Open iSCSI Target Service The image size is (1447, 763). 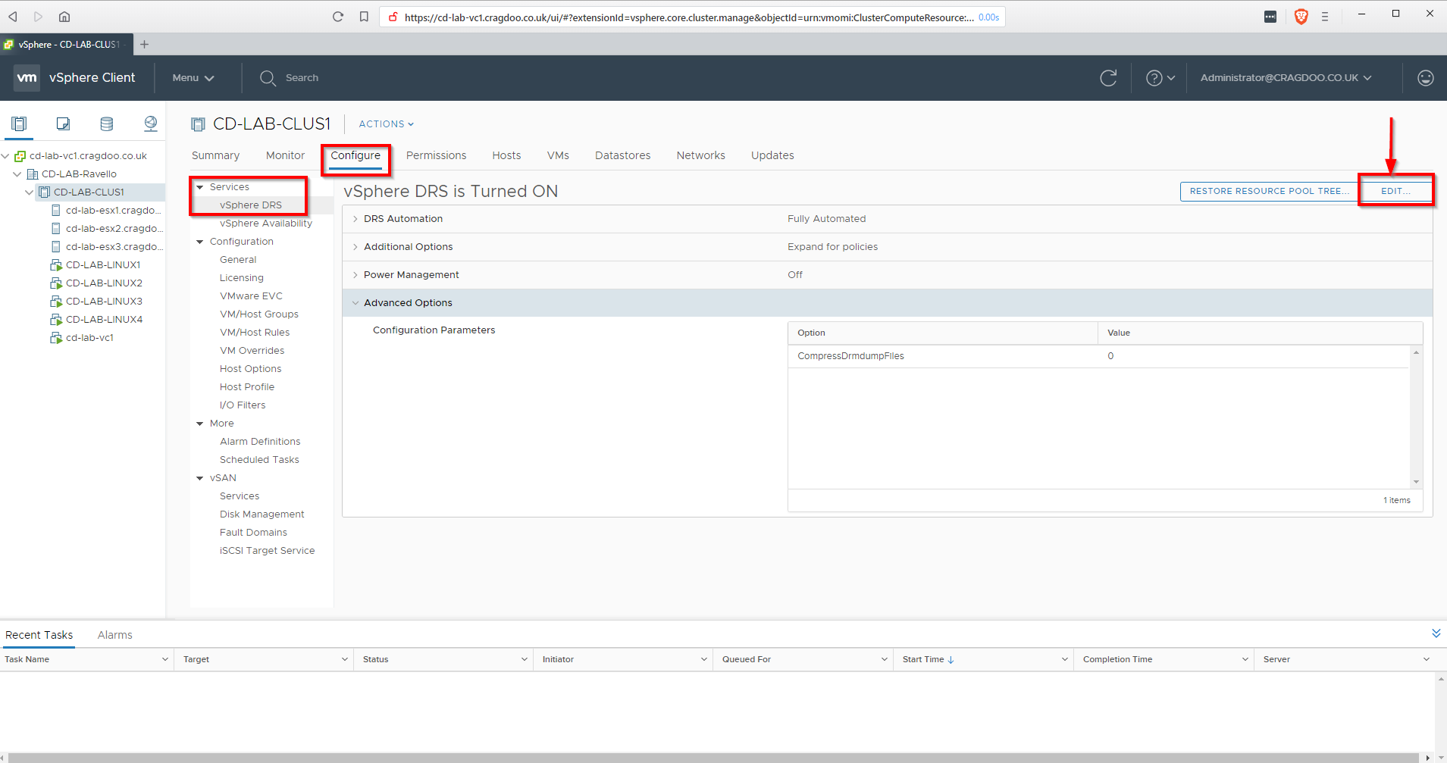(x=267, y=551)
